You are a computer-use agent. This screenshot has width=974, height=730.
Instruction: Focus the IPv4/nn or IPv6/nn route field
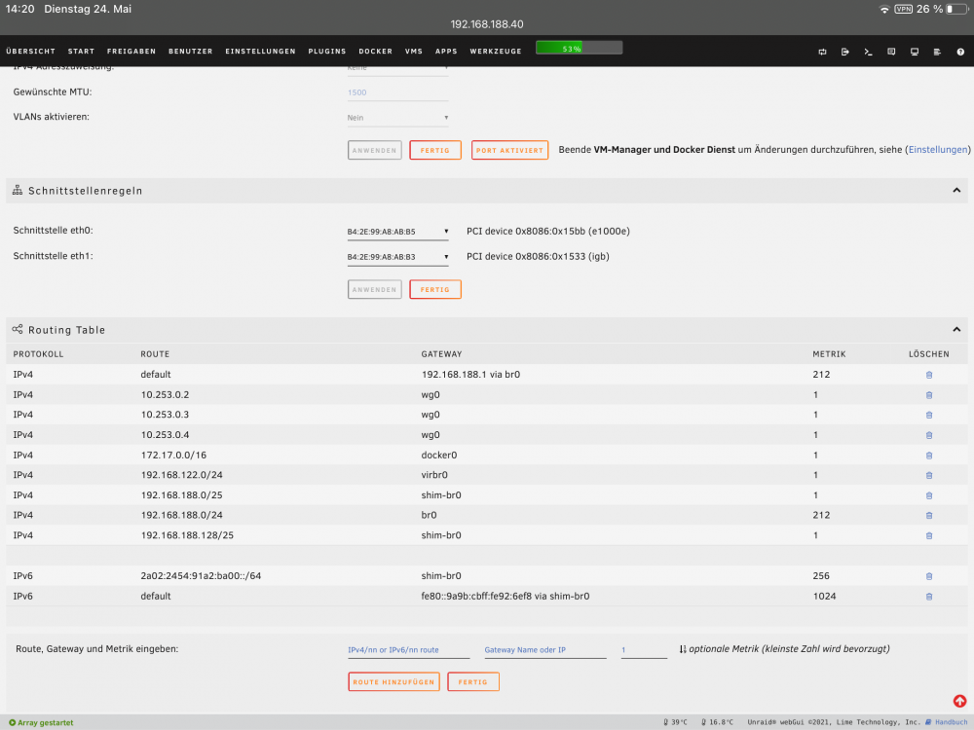[x=408, y=650]
